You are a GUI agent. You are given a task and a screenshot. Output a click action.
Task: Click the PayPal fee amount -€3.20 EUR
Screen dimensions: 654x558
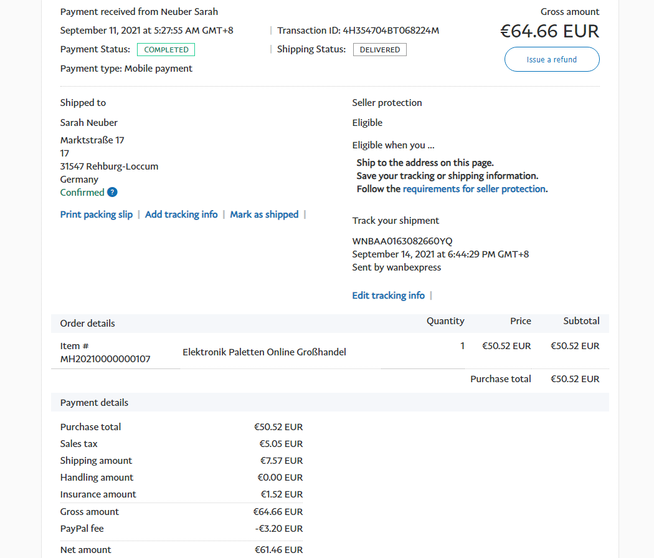pyautogui.click(x=279, y=529)
